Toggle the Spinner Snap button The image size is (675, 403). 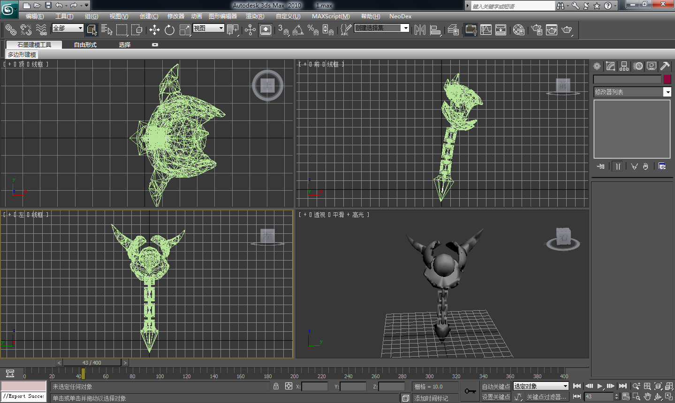(328, 30)
